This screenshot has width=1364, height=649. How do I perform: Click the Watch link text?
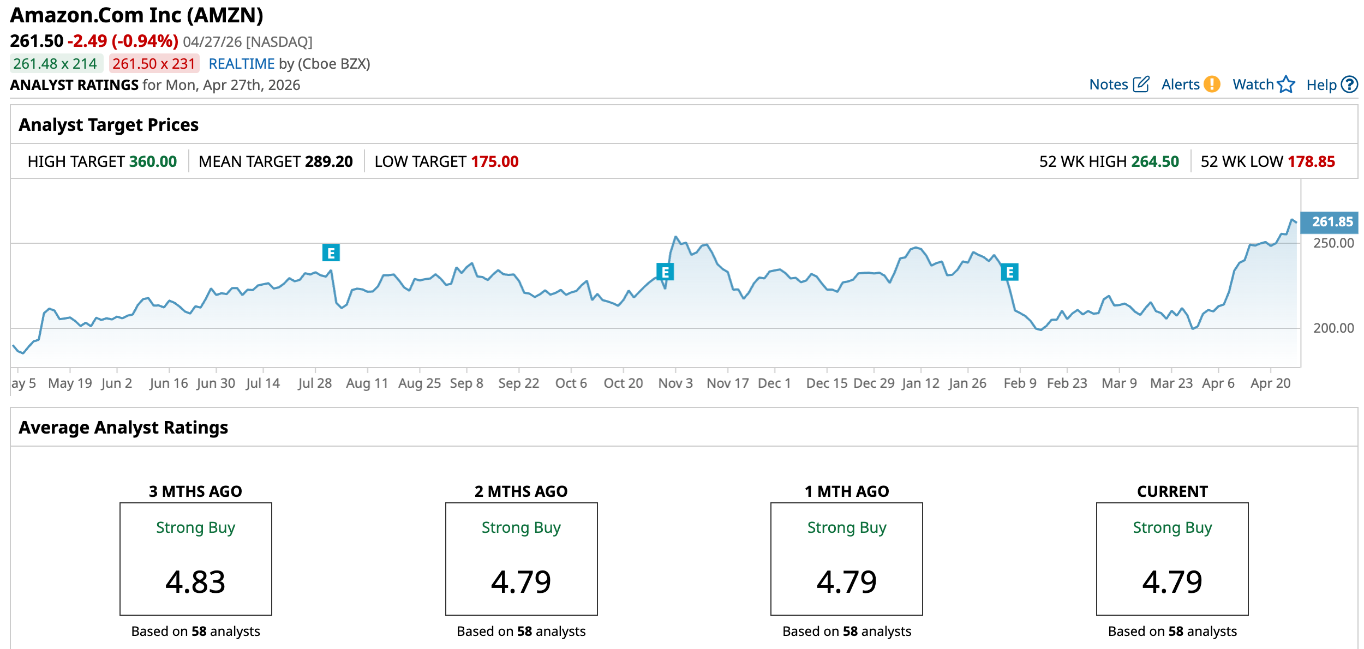pos(1253,85)
